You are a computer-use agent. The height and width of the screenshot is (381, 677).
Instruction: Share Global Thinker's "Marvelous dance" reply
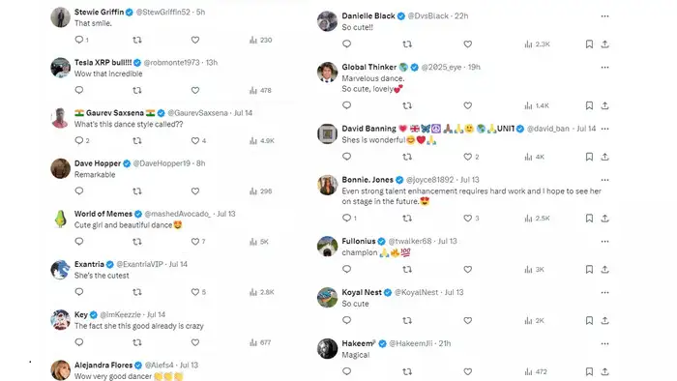(x=604, y=105)
